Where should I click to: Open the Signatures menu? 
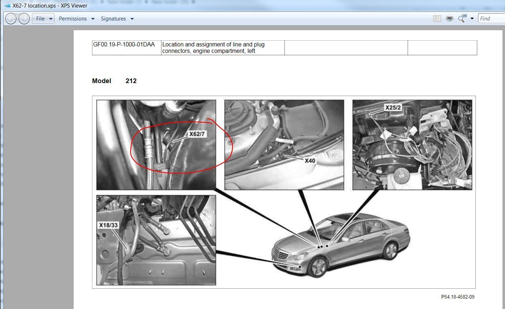(x=117, y=19)
